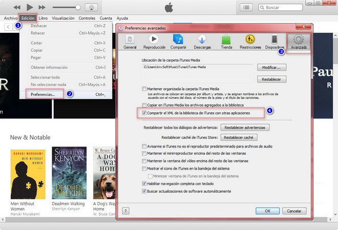
Task: Click OK in Preferencias avanzadas
Action: point(267,211)
